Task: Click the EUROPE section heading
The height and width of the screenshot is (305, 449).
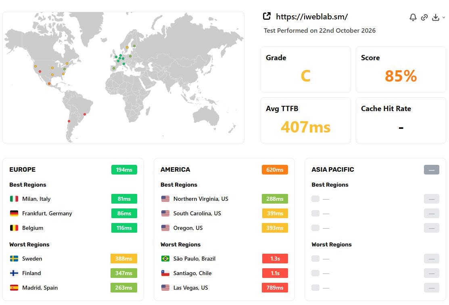Action: tap(22, 169)
